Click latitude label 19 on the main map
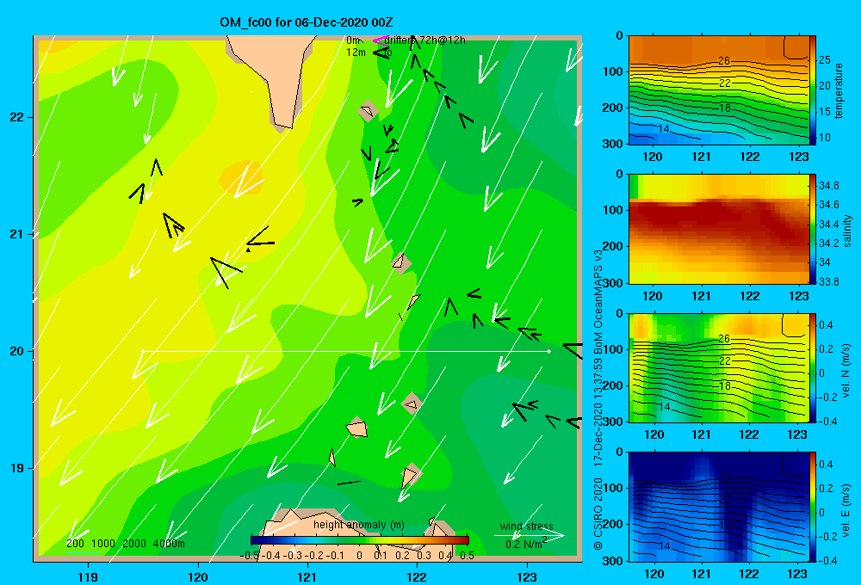The width and height of the screenshot is (861, 585). (x=17, y=468)
